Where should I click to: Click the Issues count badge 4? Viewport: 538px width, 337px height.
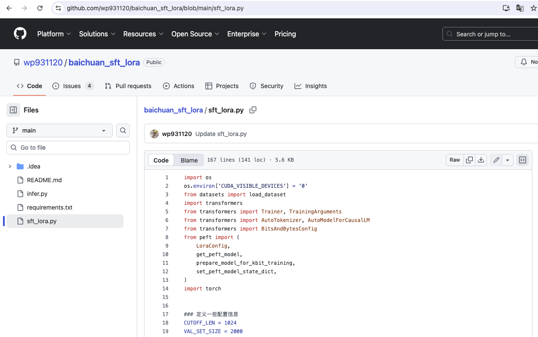(89, 86)
